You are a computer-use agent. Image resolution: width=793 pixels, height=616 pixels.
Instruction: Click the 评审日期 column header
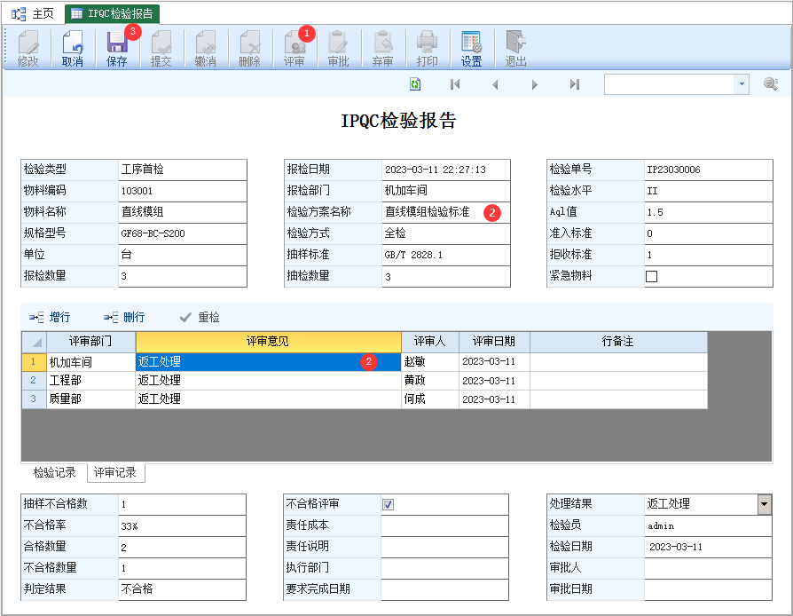tap(494, 342)
